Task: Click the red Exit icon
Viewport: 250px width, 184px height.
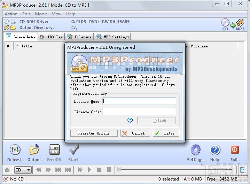Action: coord(235,149)
